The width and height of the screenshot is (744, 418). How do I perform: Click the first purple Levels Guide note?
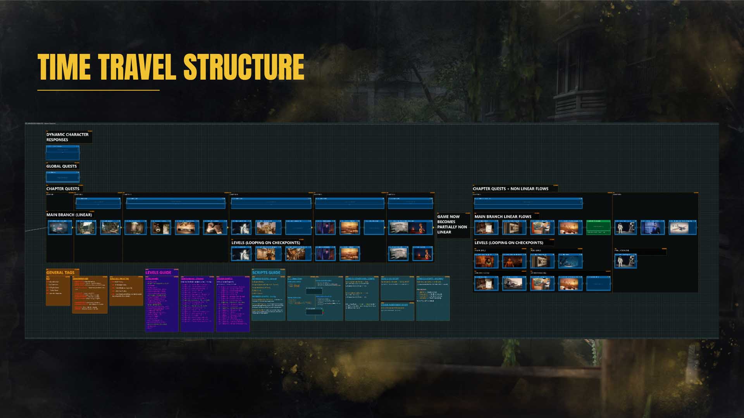(162, 304)
